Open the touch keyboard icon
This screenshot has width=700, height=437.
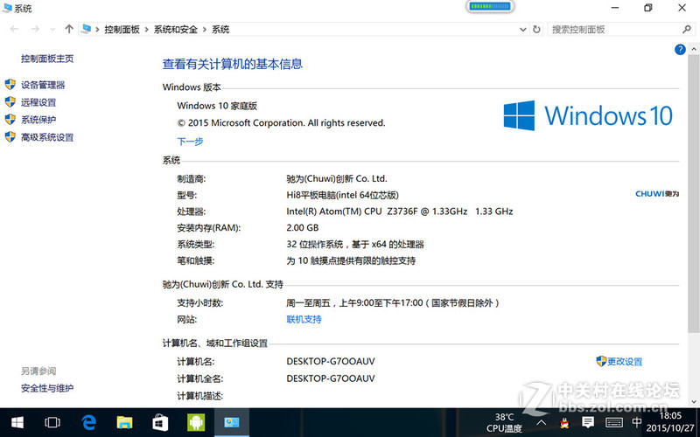614,422
